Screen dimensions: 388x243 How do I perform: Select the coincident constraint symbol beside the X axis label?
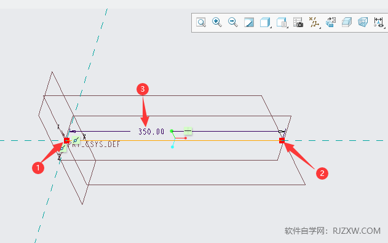click(76, 140)
